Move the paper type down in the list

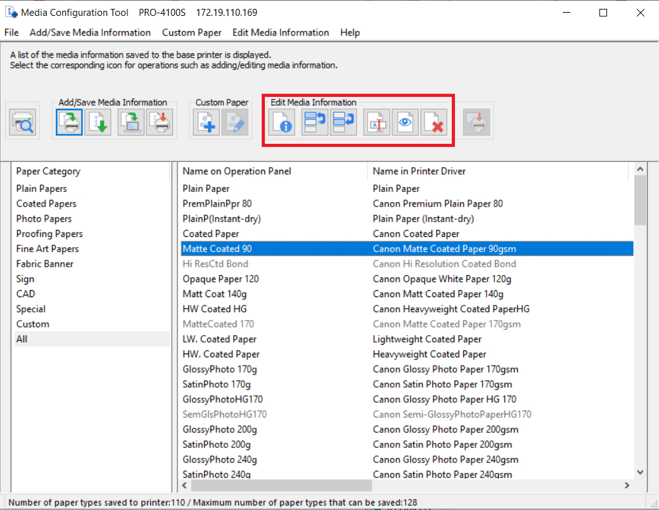point(343,122)
